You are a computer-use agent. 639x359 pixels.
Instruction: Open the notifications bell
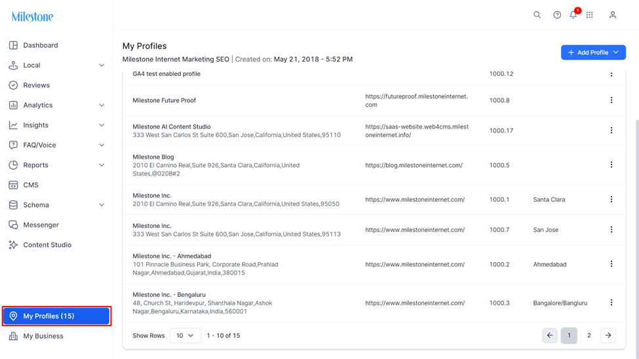point(573,15)
